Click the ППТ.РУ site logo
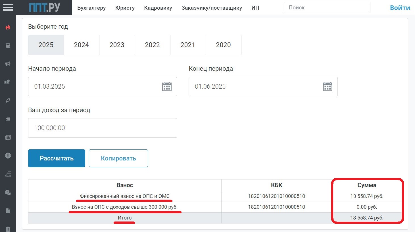This screenshot has width=415, height=232. [44, 7]
